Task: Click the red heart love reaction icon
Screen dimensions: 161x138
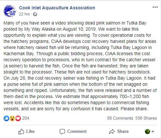Action: click(x=18, y=118)
